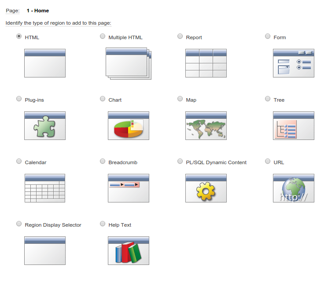Click the URL globe http icon
This screenshot has height=283, width=328.
294,188
